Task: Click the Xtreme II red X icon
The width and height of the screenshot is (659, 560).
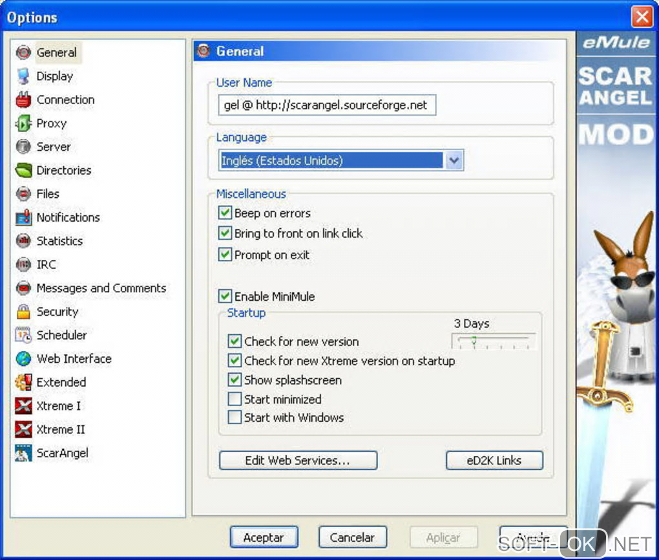Action: [23, 429]
